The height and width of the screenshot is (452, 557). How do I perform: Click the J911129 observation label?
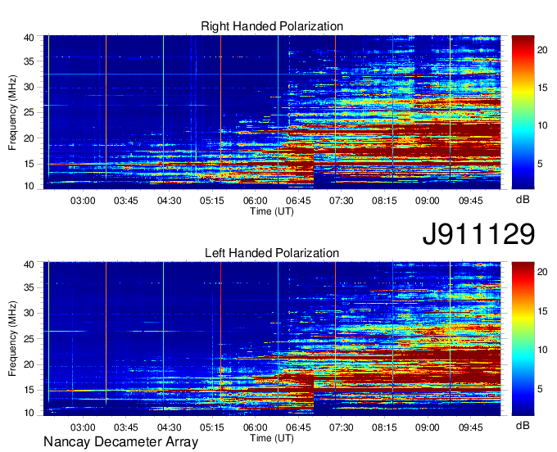[478, 233]
